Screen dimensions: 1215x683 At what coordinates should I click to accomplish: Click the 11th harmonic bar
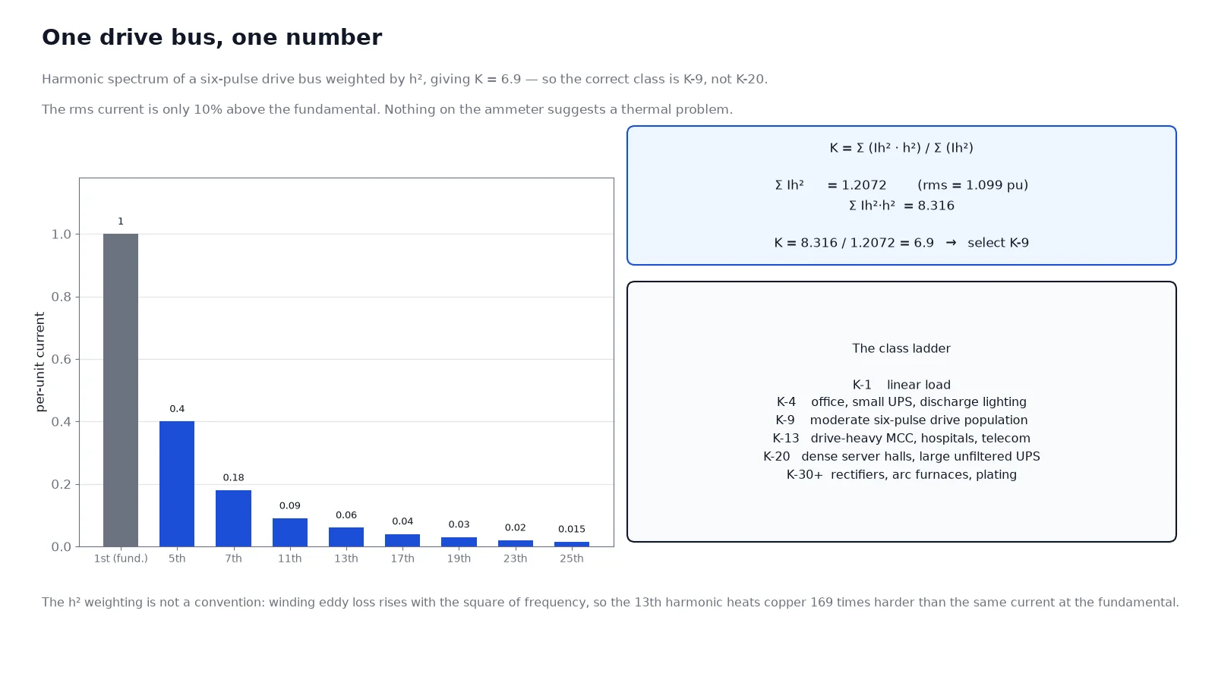point(290,532)
